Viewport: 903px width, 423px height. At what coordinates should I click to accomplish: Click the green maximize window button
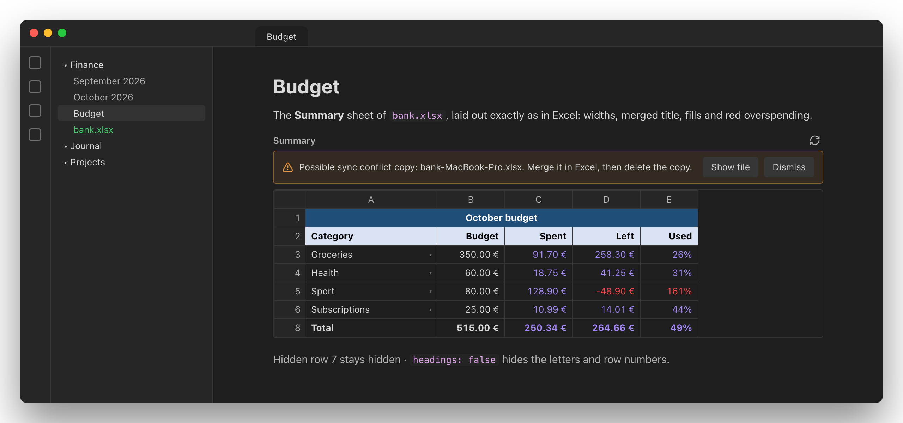point(62,33)
